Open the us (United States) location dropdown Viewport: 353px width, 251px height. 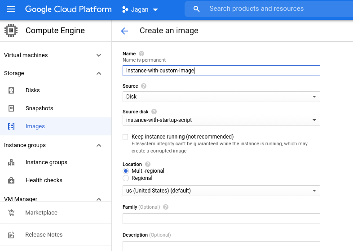(221, 191)
